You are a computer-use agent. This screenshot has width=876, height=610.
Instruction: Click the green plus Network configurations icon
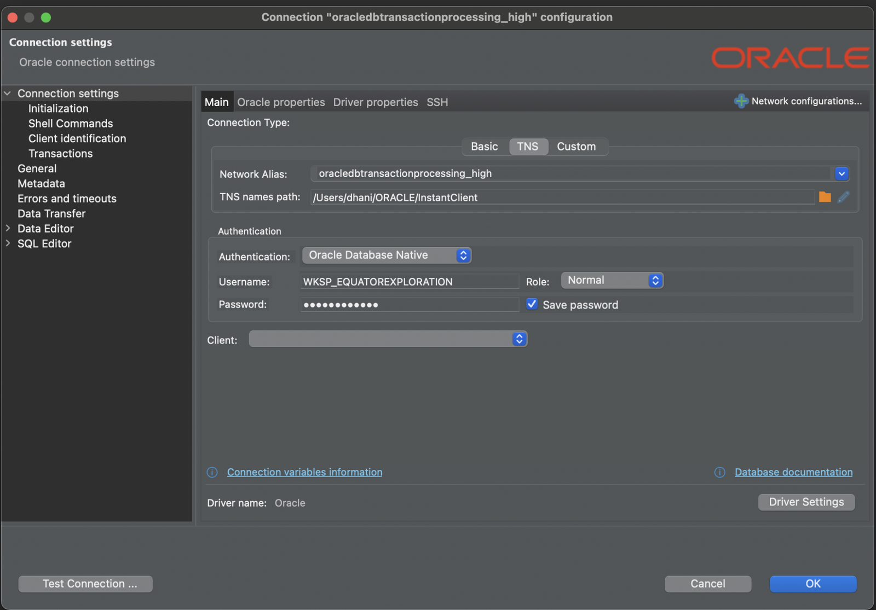click(741, 101)
